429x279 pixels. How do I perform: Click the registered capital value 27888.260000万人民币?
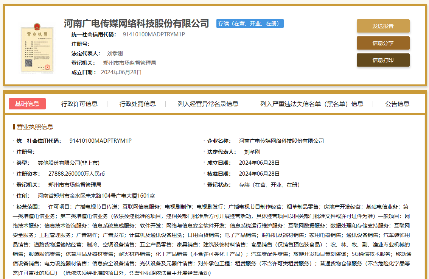(76, 174)
